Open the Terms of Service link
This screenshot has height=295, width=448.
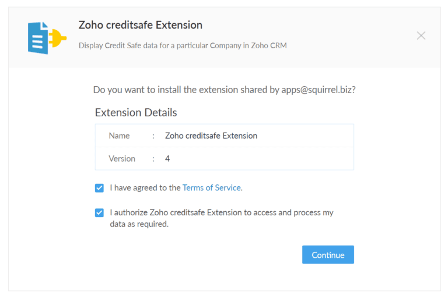212,187
